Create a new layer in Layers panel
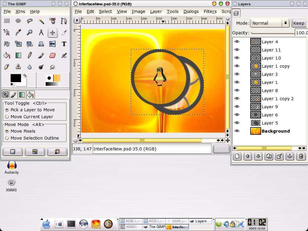Image resolution: width=308 pixels, height=231 pixels. coord(237,156)
